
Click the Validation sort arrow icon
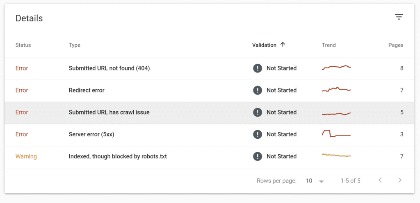(283, 45)
